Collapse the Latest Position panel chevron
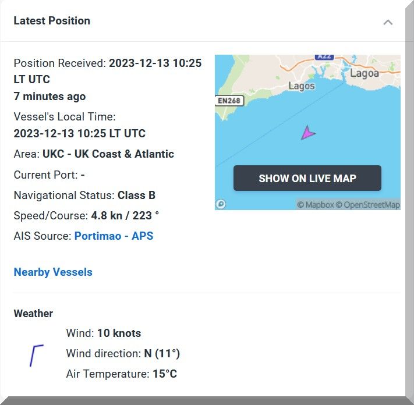 [x=388, y=22]
